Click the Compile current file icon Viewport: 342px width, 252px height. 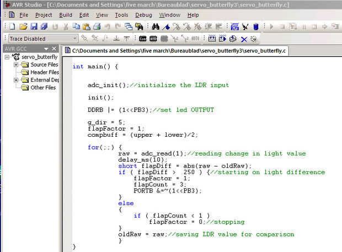[233, 39]
